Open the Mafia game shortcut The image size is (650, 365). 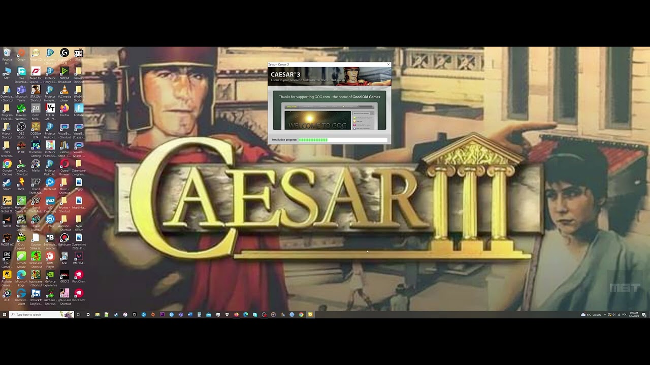coord(36,164)
